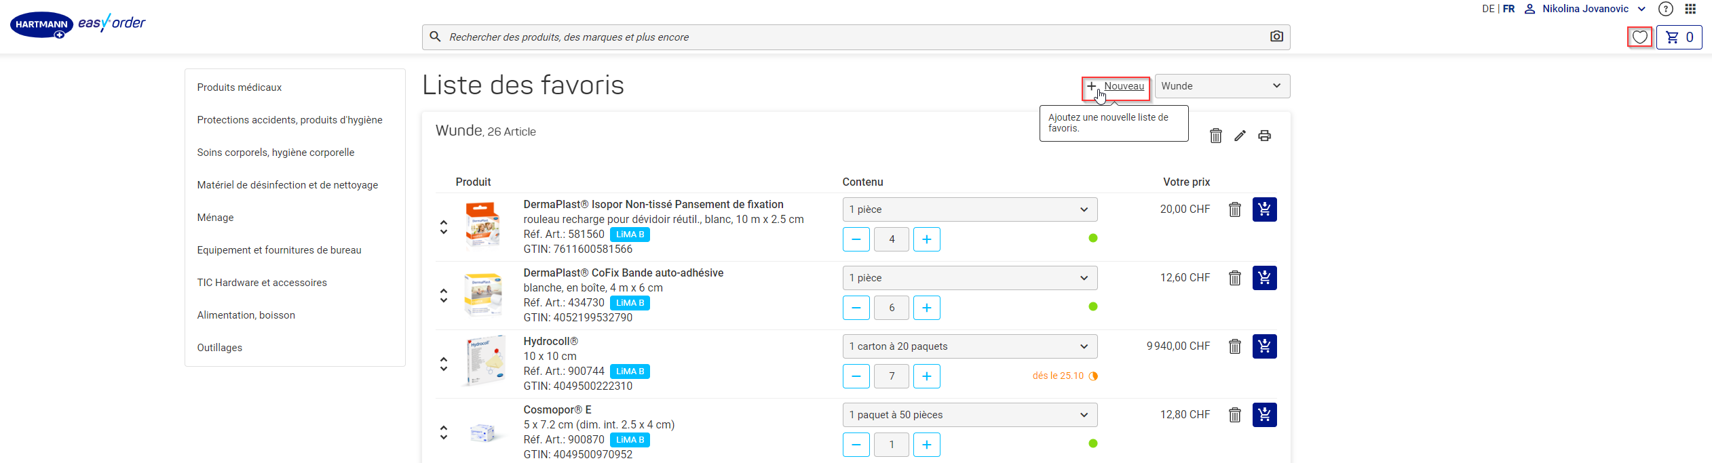Screen dimensions: 1712x463
Task: Decrease DermaPlast Isopor quantity
Action: 856,239
